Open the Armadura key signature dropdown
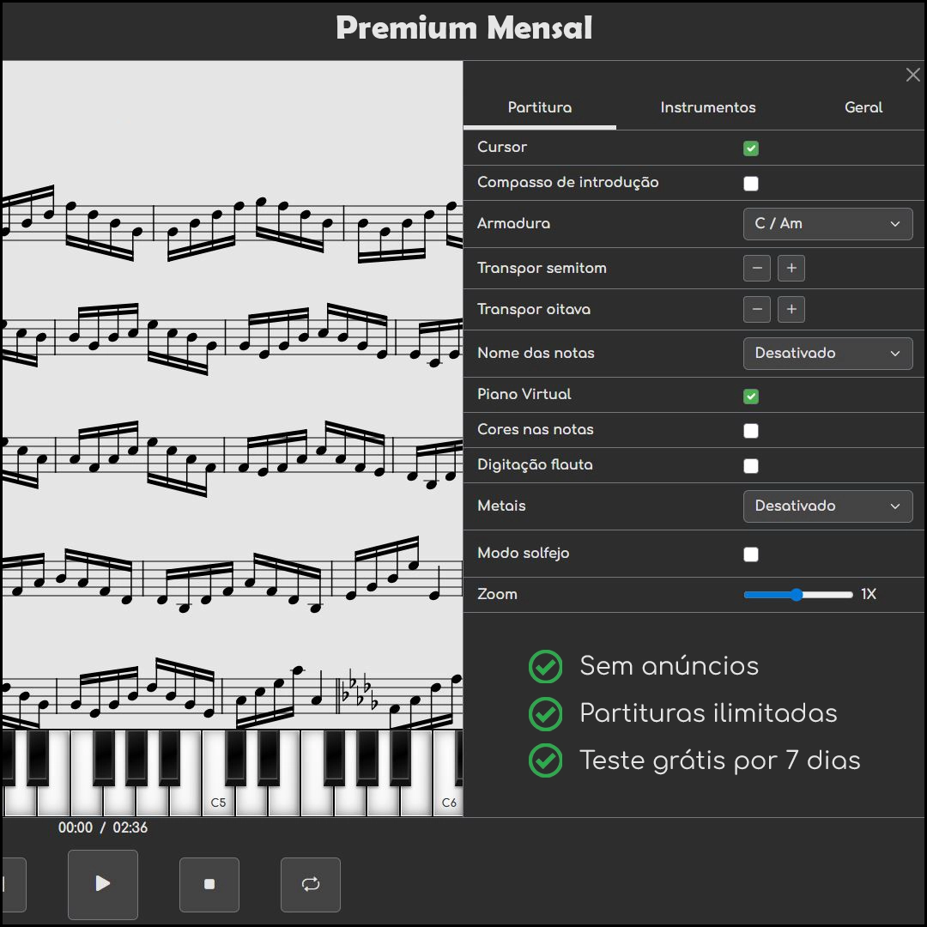The width and height of the screenshot is (927, 927). point(827,224)
